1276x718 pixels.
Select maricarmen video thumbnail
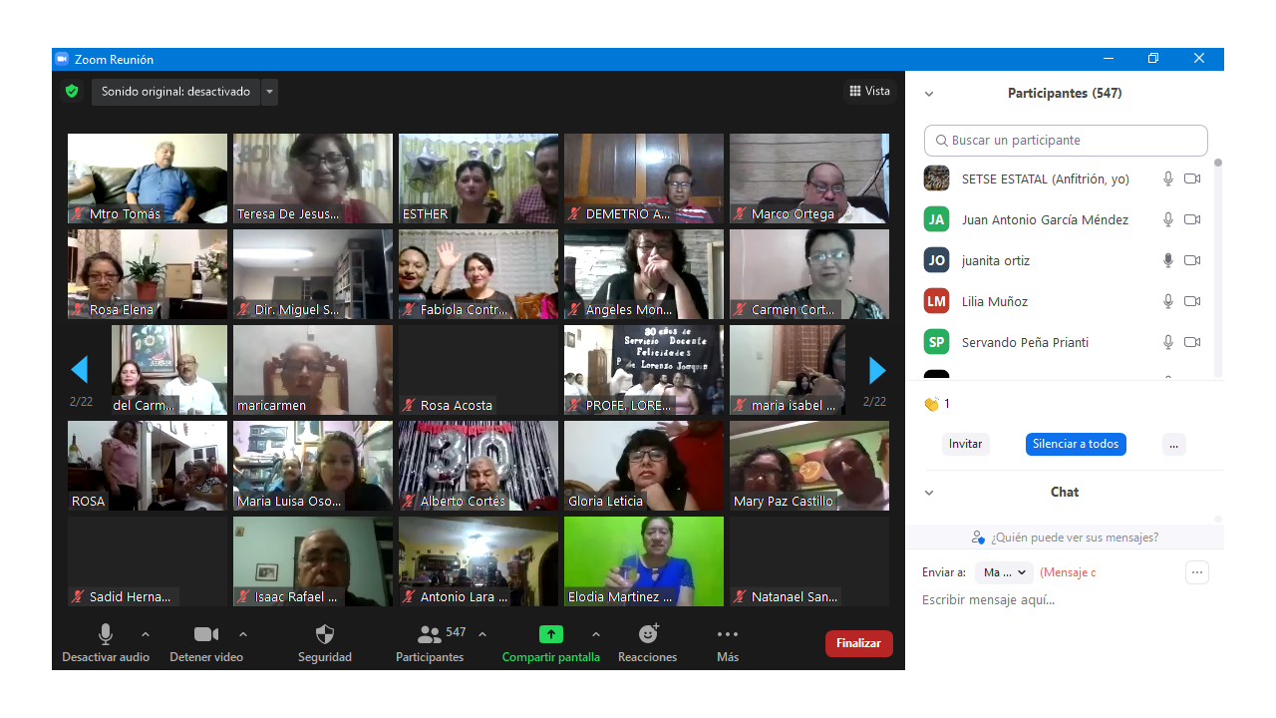click(313, 370)
